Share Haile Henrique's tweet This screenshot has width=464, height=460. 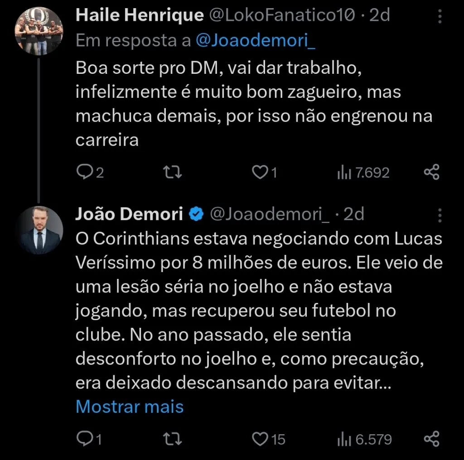tap(430, 172)
